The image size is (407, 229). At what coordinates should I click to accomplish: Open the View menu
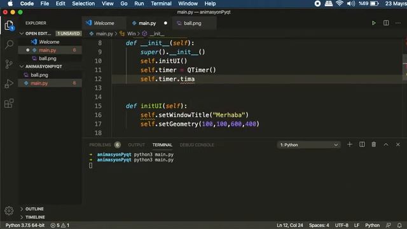point(107,4)
